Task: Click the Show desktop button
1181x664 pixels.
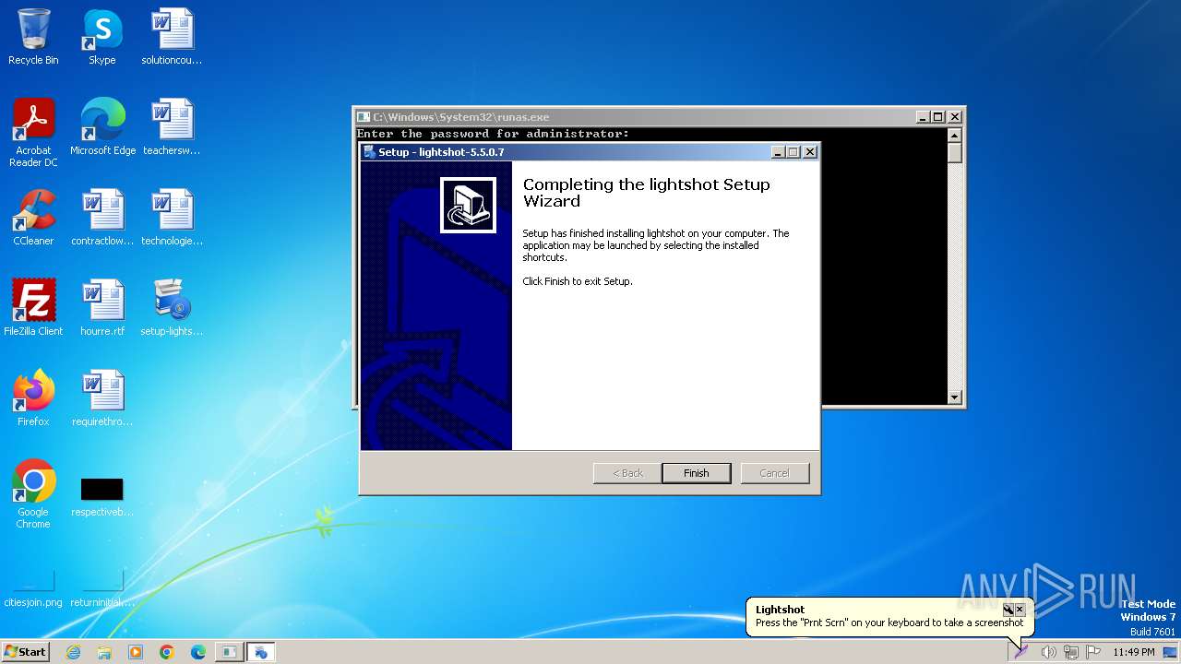Action: click(x=1171, y=652)
